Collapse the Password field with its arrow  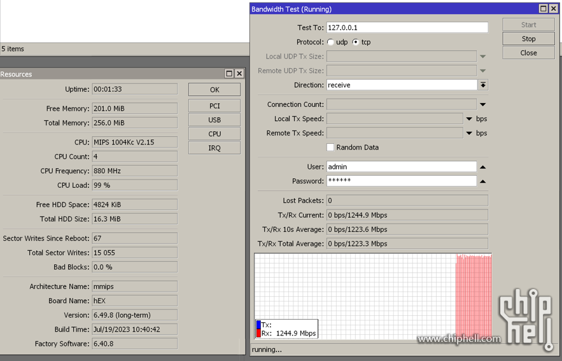(483, 181)
